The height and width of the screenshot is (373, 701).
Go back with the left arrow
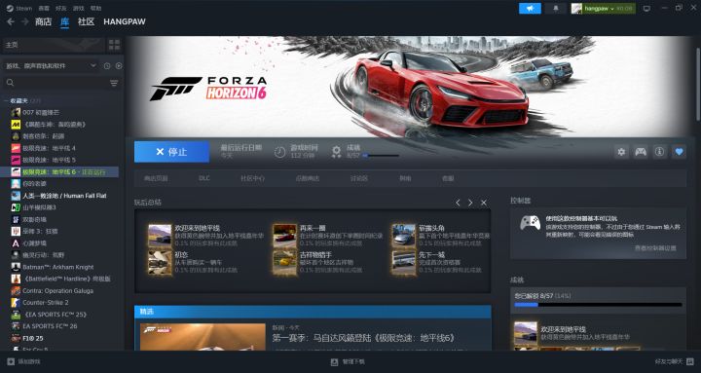pyautogui.click(x=11, y=21)
